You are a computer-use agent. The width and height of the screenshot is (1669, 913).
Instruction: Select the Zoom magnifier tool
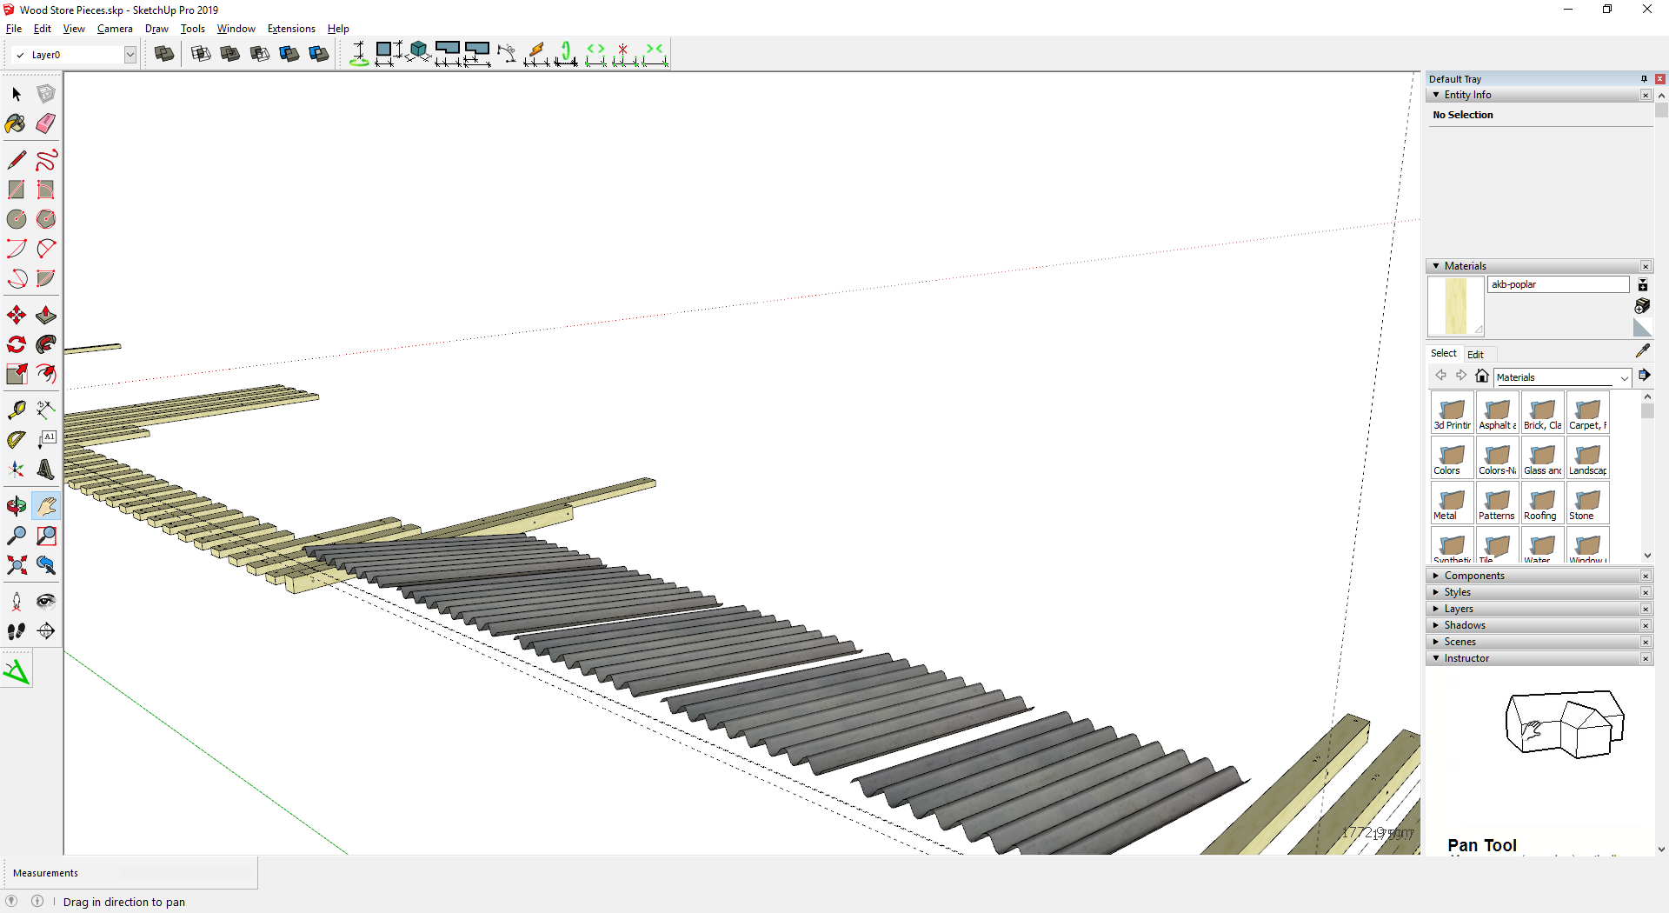point(17,536)
